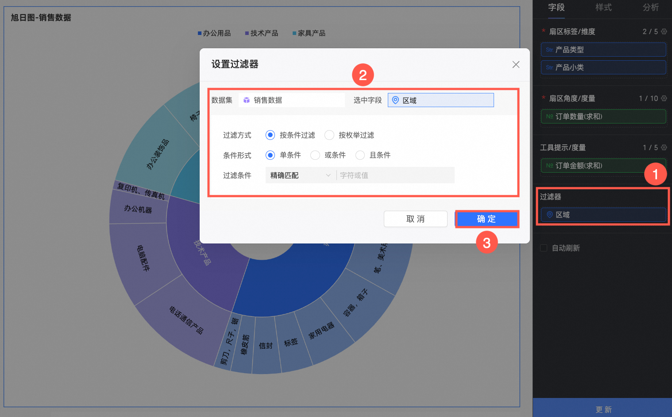Click the 办公装饰品 chart sector
The width and height of the screenshot is (672, 417).
pyautogui.click(x=158, y=154)
